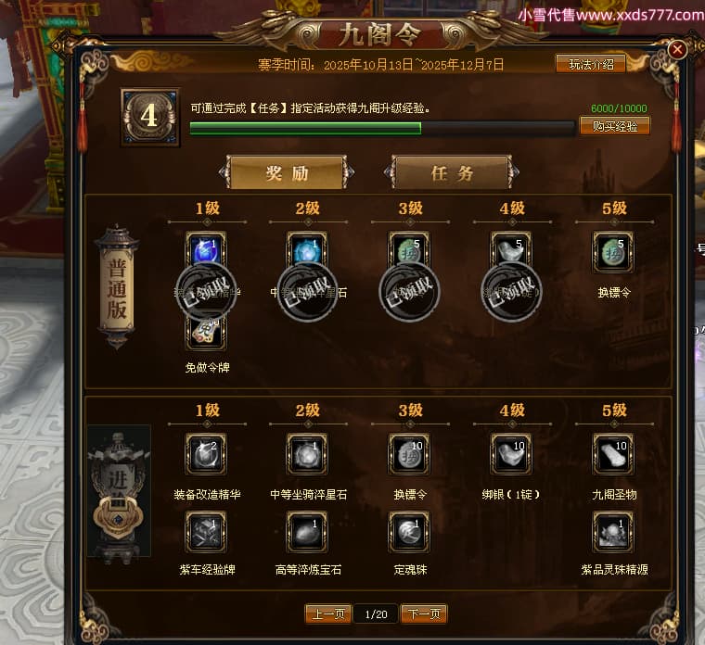
Task: Select the 进阶版 locked lantern banner
Action: [x=118, y=494]
